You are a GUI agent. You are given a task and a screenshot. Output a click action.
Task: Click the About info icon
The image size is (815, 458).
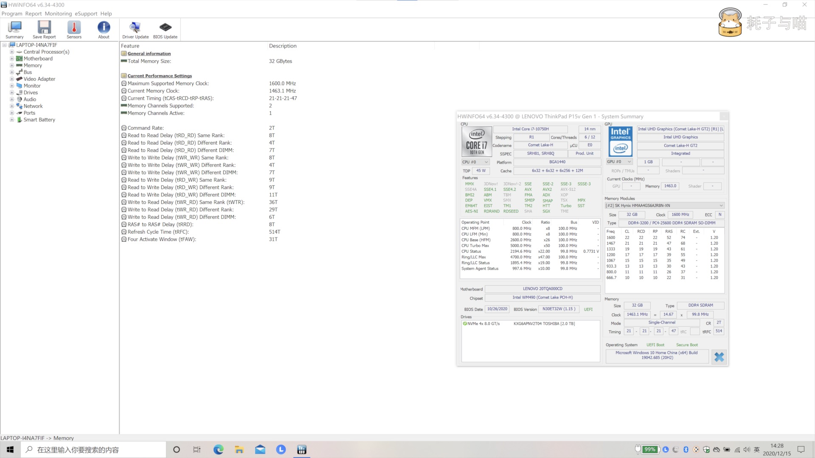[x=104, y=30]
